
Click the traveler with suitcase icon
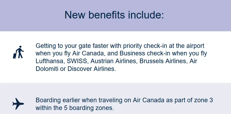(18, 52)
